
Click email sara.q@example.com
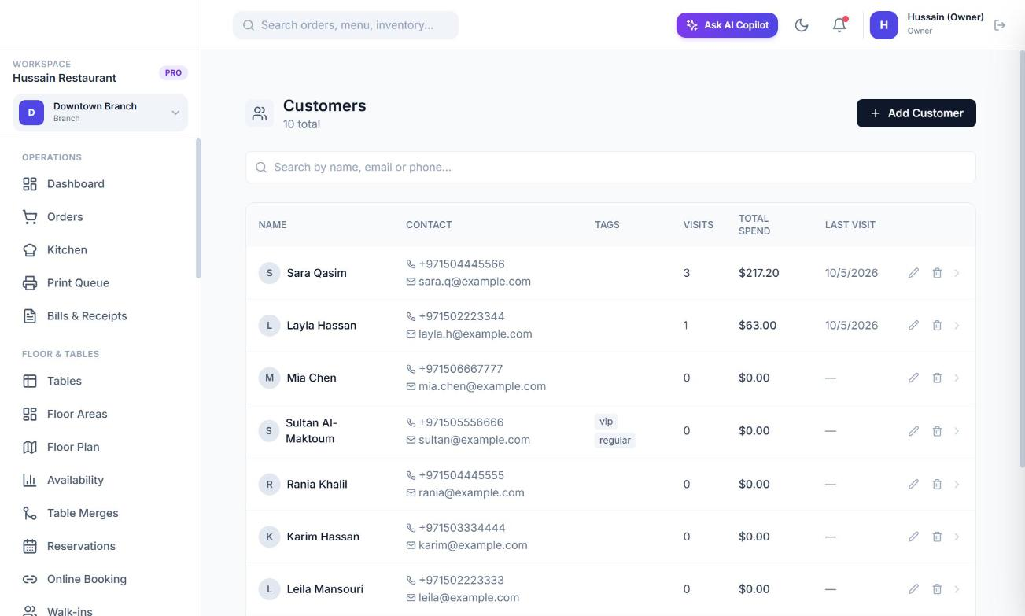pos(474,282)
